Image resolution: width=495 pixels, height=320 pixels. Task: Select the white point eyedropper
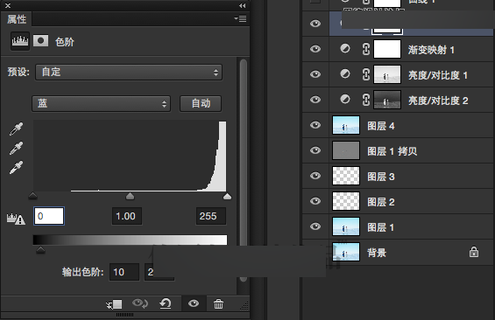(16, 167)
